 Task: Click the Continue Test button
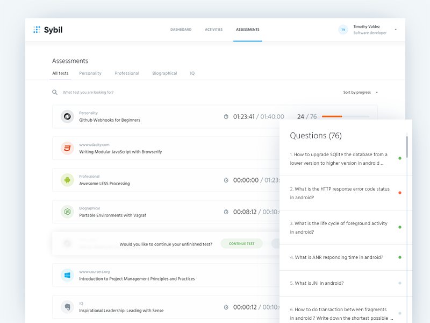coord(242,243)
